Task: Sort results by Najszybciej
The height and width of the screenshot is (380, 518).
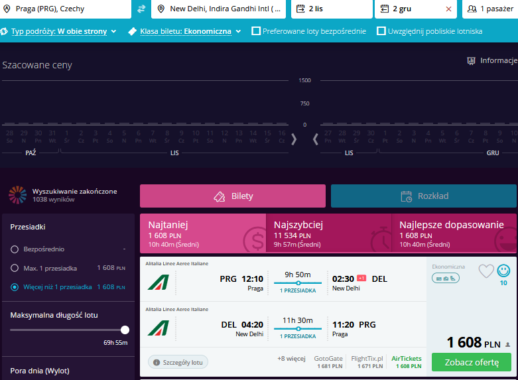Action: point(329,233)
